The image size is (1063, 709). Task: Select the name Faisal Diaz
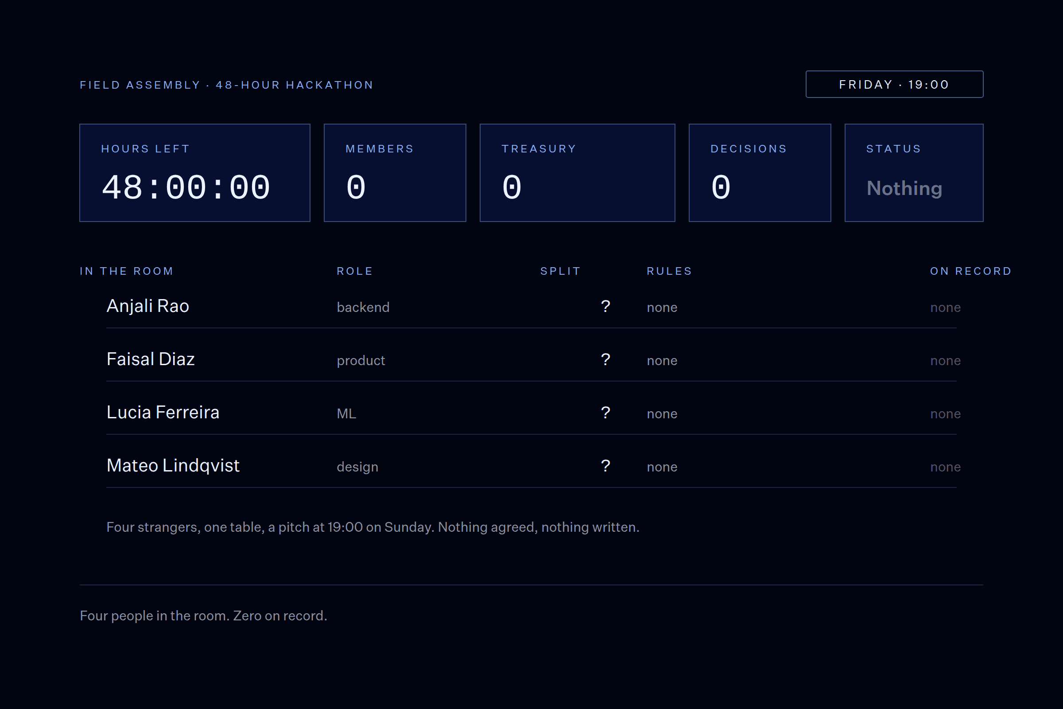coord(151,359)
